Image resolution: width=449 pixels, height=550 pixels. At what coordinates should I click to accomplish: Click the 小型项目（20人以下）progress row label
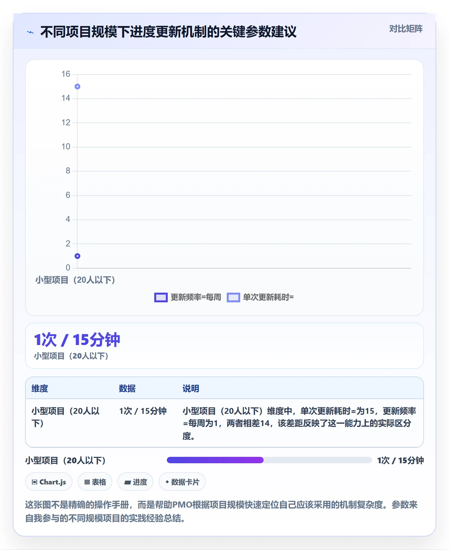[65, 460]
